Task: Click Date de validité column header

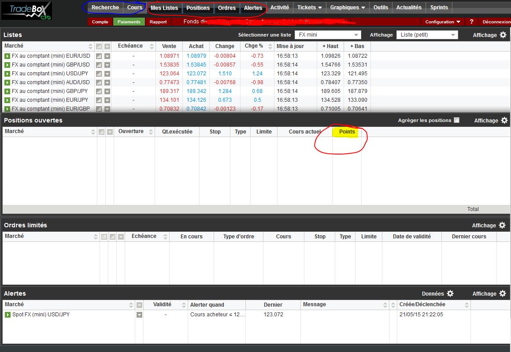Action: tap(411, 237)
